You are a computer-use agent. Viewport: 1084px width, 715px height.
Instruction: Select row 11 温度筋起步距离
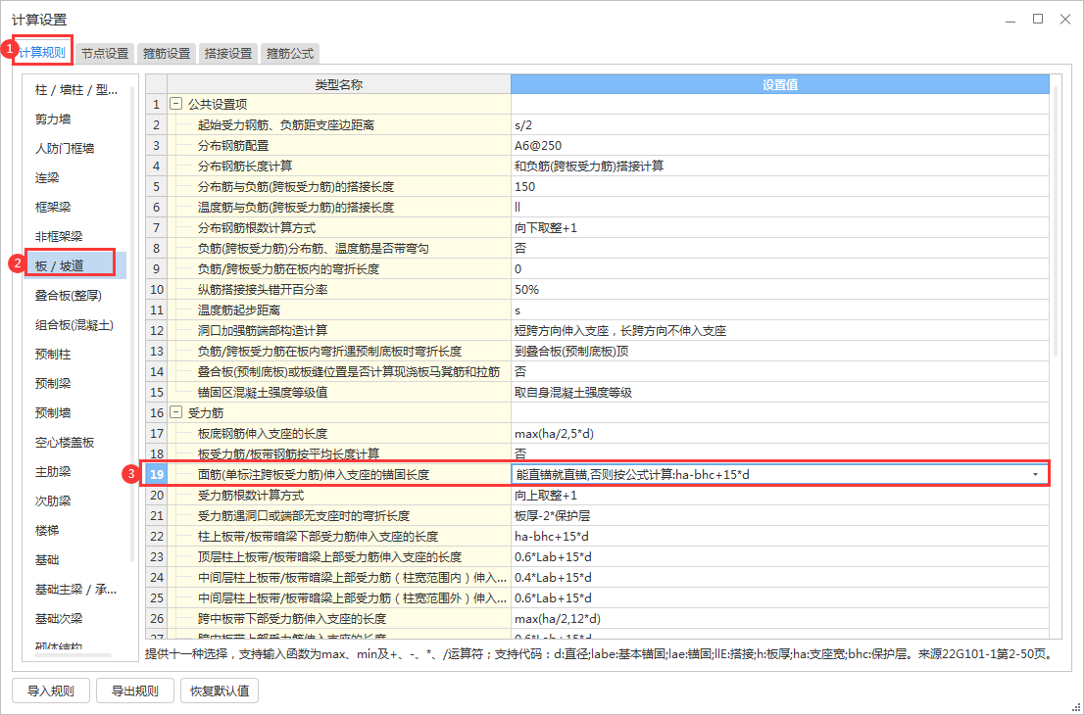coord(339,310)
